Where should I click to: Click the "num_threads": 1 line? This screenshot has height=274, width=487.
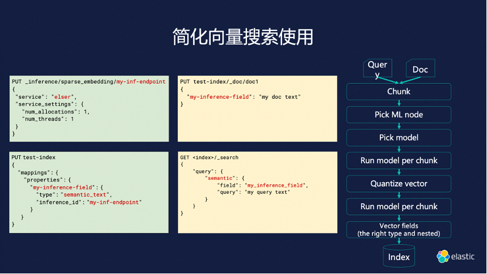pyautogui.click(x=47, y=119)
